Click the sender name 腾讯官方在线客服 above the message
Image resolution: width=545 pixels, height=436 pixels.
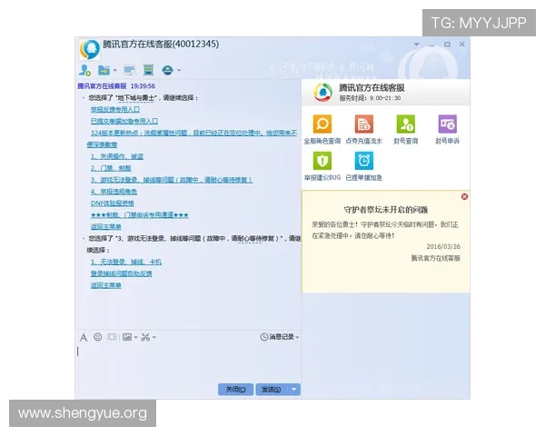tap(102, 86)
